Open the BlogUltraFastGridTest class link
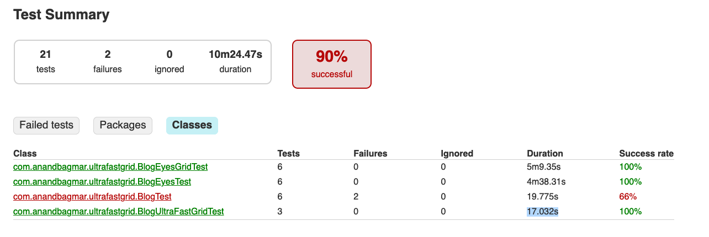 [x=118, y=211]
